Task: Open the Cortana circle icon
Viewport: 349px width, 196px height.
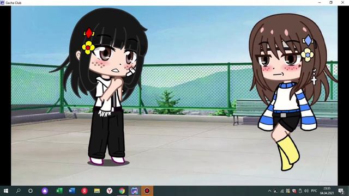Action: [31, 191]
